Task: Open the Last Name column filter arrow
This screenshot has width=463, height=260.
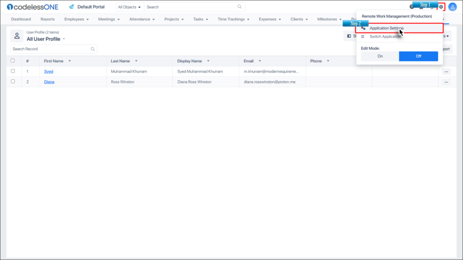Action: pos(137,61)
